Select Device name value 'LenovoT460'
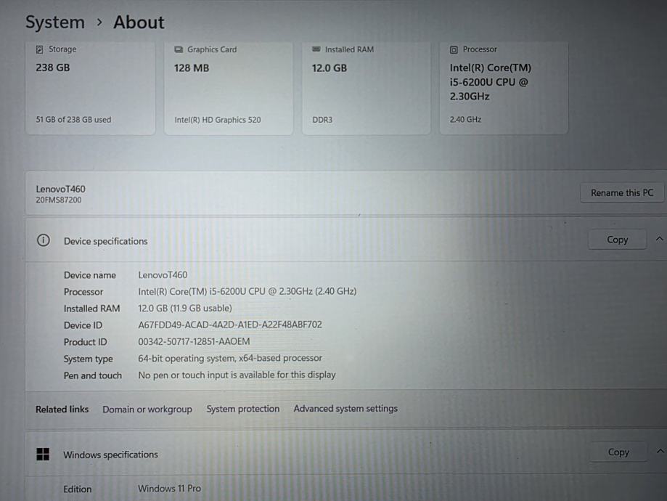Screen dimensions: 667x501 pyautogui.click(x=163, y=275)
